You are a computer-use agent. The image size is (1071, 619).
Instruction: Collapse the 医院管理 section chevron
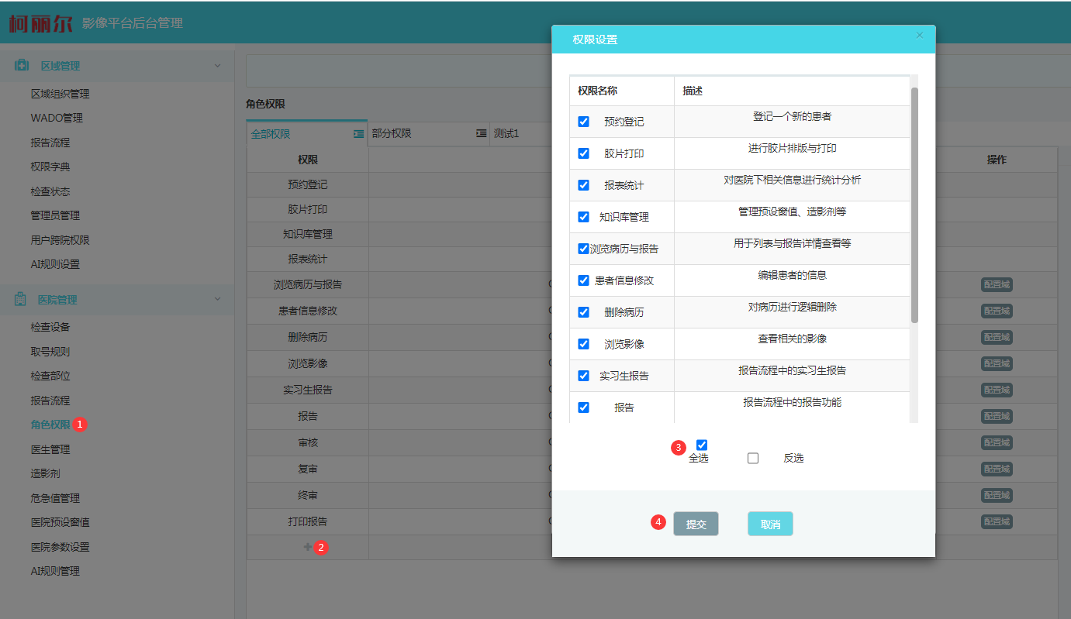pos(218,299)
